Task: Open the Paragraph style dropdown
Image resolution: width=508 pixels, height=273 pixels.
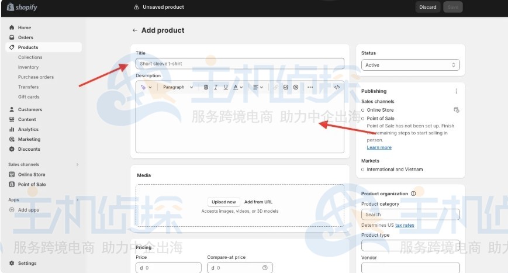Action: (x=178, y=87)
